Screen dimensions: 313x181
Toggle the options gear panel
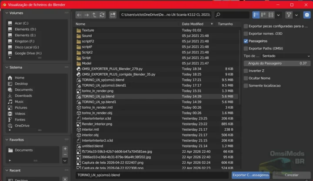[307, 15]
